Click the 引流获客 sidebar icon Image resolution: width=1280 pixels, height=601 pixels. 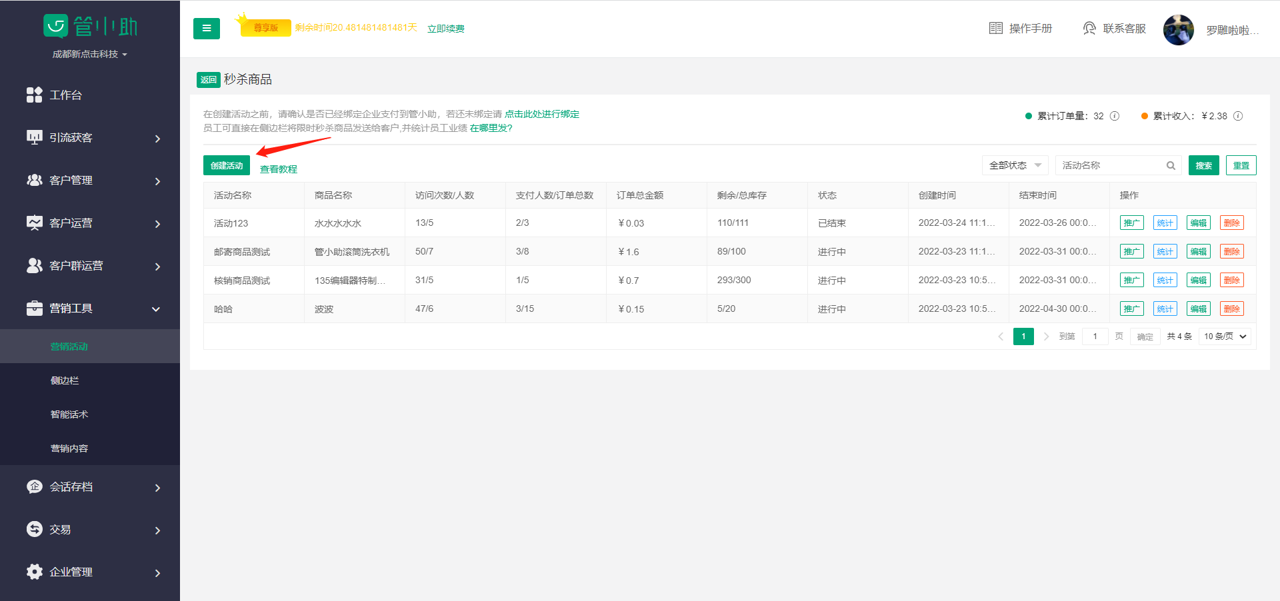point(35,137)
